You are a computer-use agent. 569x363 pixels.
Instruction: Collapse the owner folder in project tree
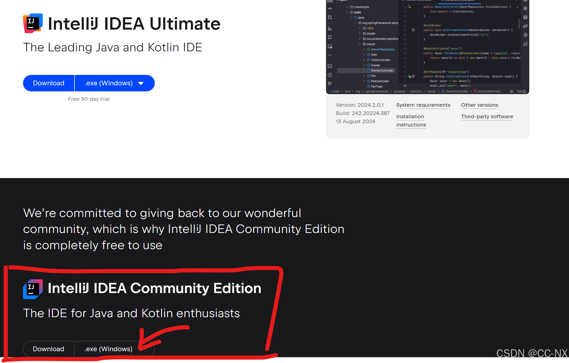pyautogui.click(x=360, y=44)
